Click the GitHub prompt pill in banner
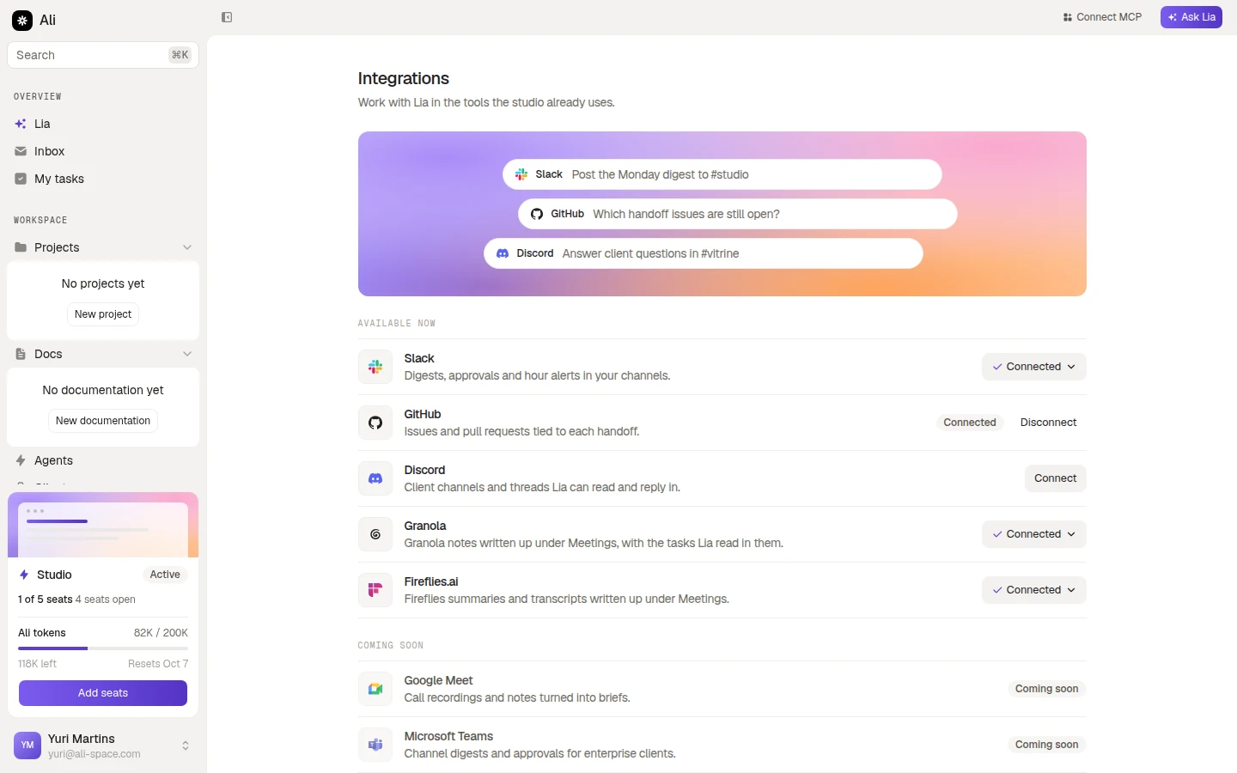Screen dimensions: 1237x773 point(738,214)
